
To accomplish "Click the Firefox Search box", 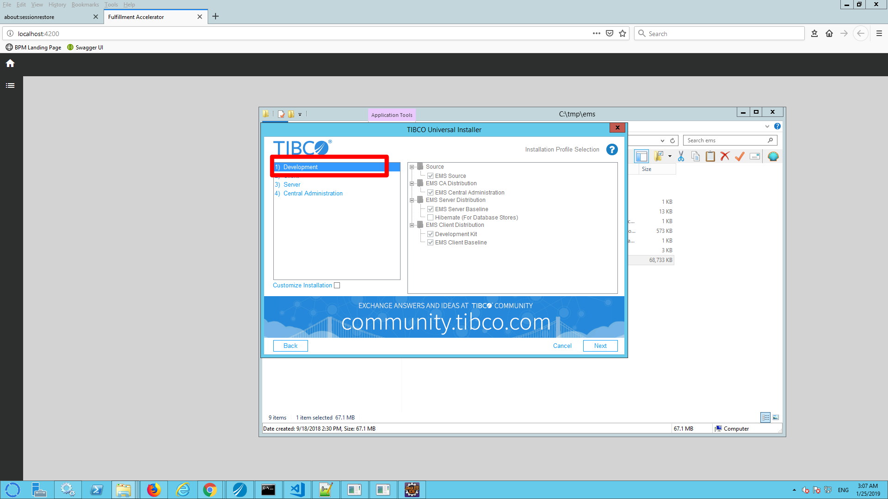I will [x=719, y=33].
